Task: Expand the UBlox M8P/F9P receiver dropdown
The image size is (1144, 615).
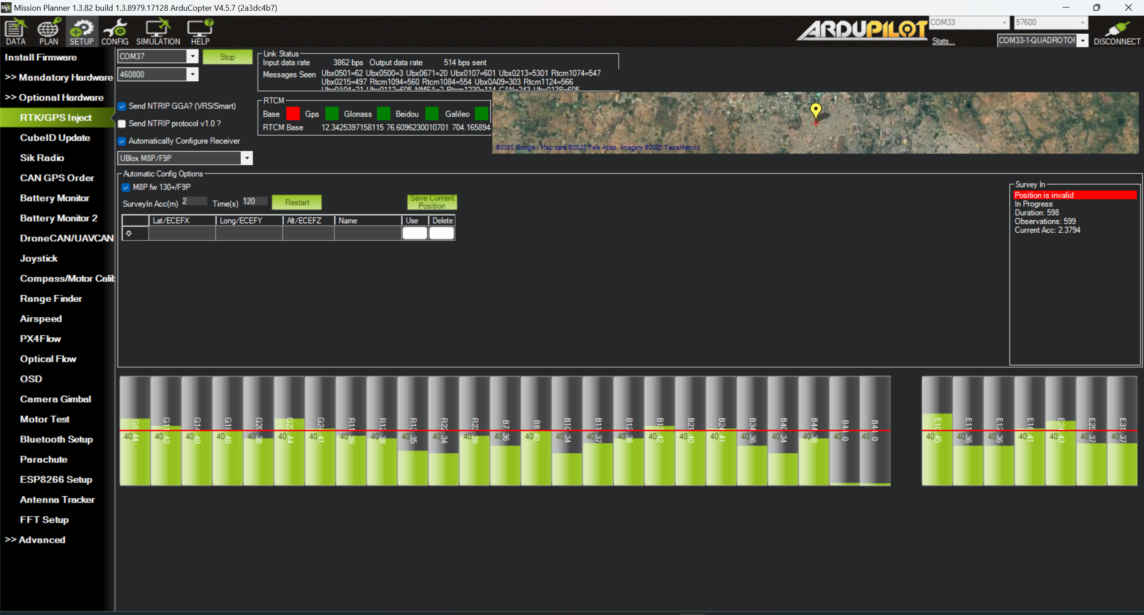Action: tap(247, 158)
